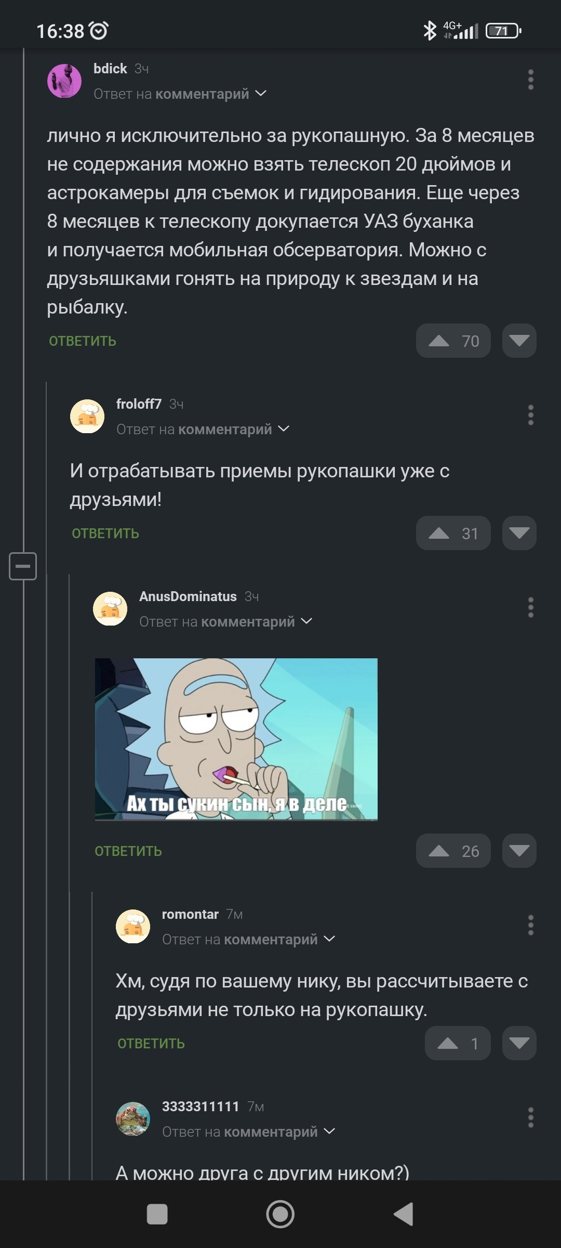
Task: Upvote bdick's comment about the telescope
Action: point(453,341)
